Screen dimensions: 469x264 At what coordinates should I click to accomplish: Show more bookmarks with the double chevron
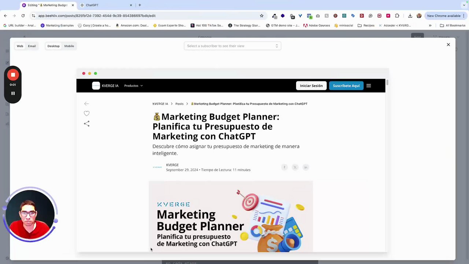tap(430, 26)
